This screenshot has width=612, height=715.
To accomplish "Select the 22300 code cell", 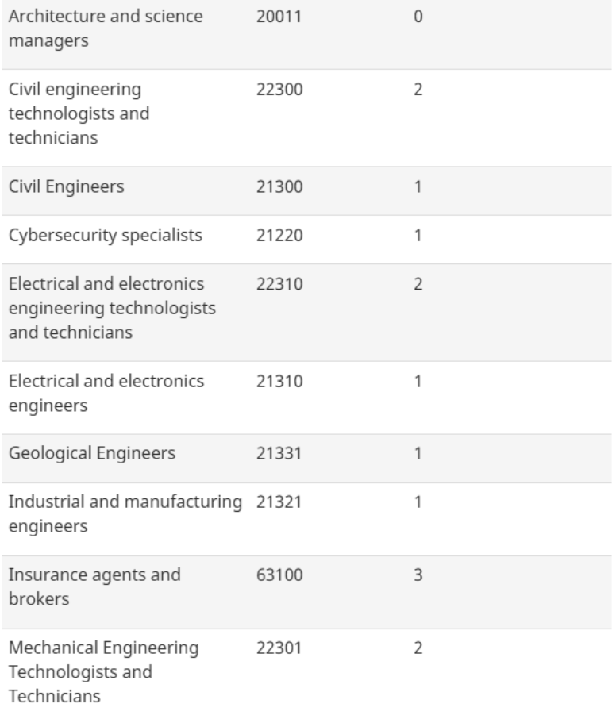I will tap(279, 90).
